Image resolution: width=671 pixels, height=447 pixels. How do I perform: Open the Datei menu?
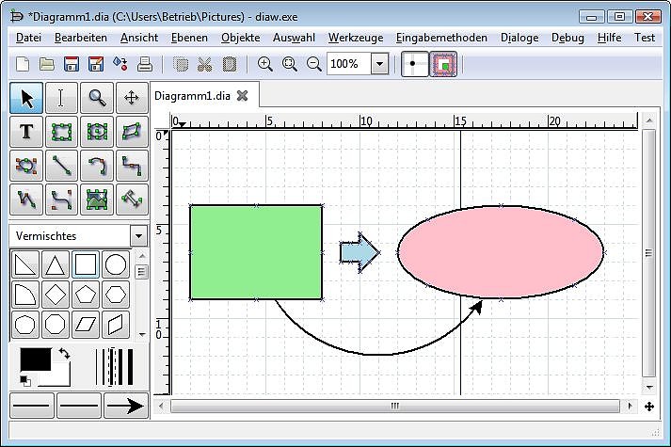coord(28,38)
